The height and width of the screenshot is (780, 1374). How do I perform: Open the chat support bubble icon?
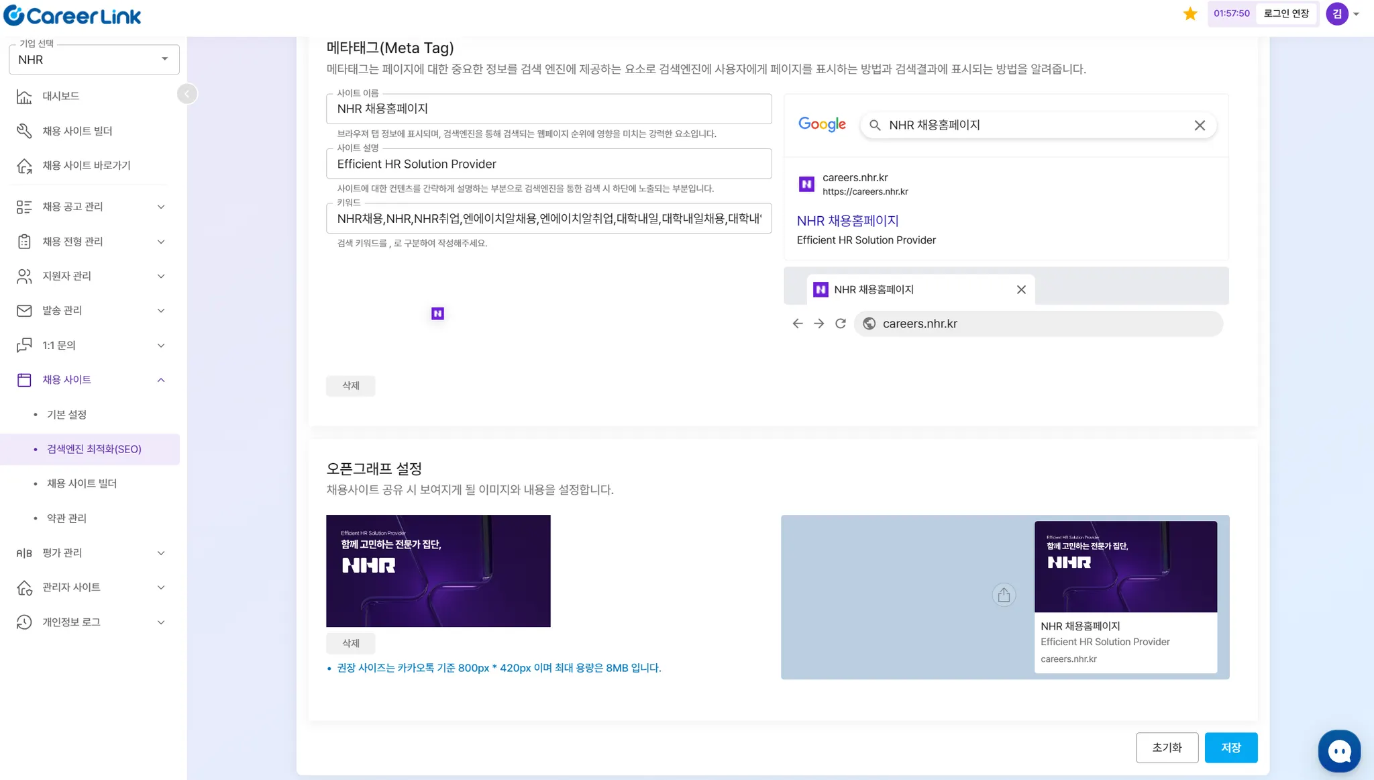pyautogui.click(x=1339, y=751)
